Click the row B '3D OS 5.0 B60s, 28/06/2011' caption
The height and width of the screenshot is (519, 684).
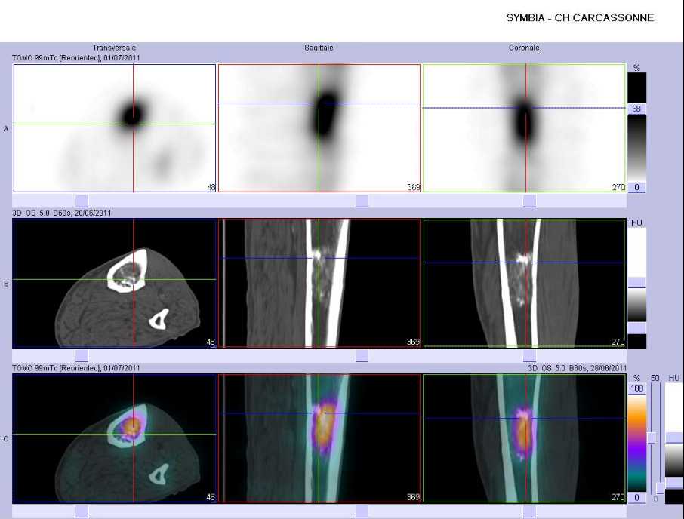(61, 213)
